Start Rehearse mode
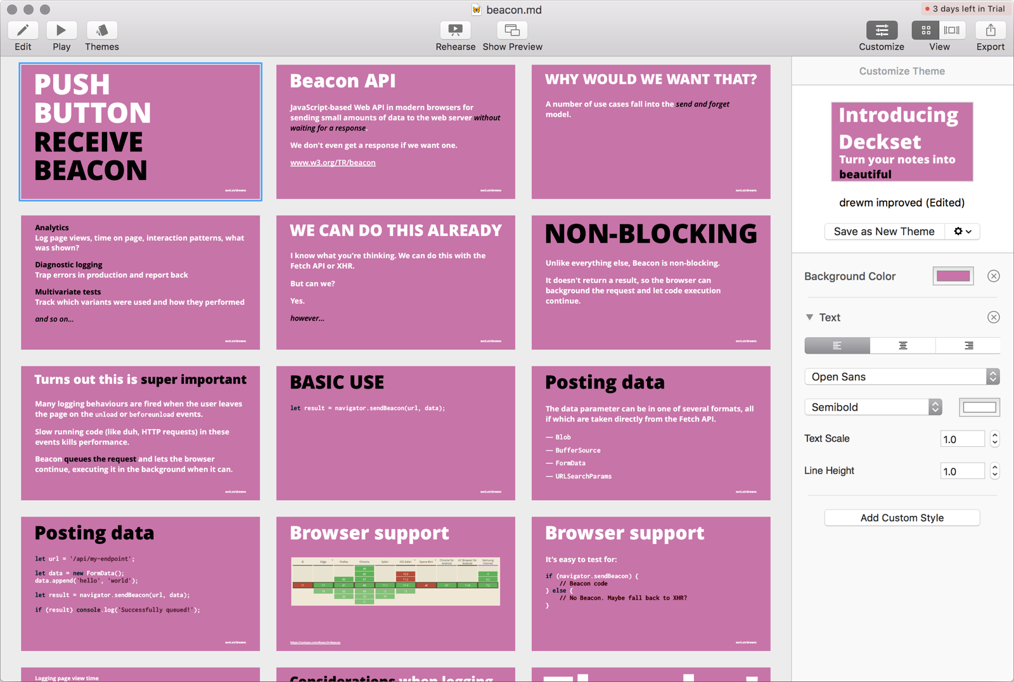1014x682 pixels. click(x=455, y=30)
